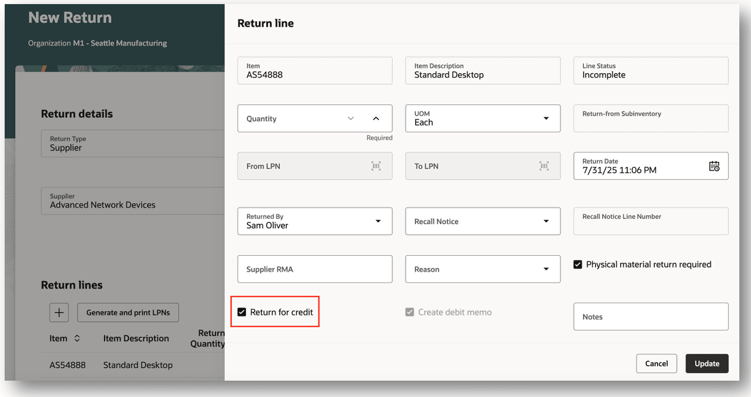
Task: Expand the Returned By dropdown
Action: [378, 221]
